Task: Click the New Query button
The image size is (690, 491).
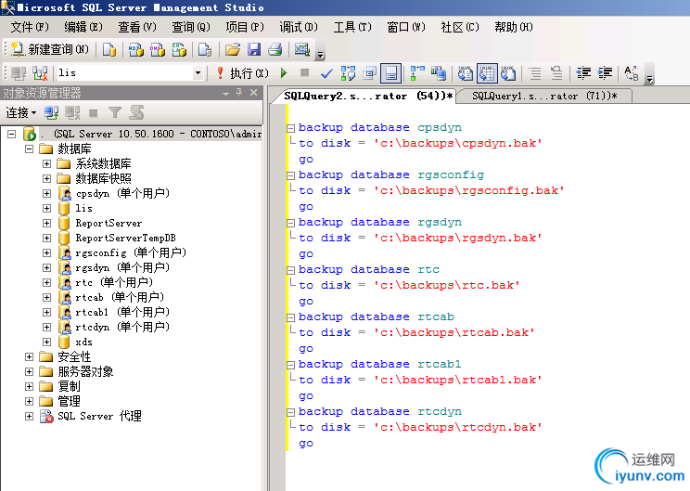Action: tap(50, 49)
